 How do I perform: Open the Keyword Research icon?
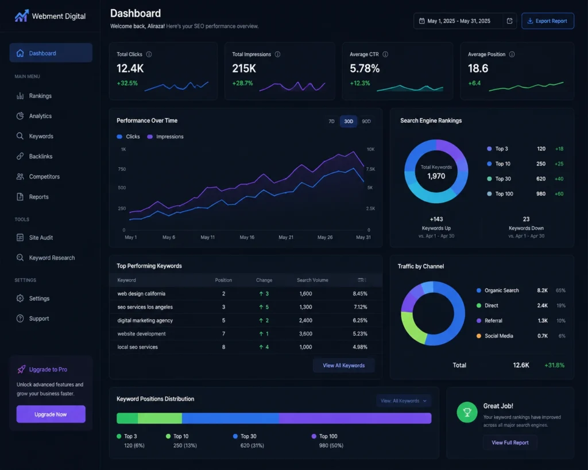pyautogui.click(x=20, y=258)
